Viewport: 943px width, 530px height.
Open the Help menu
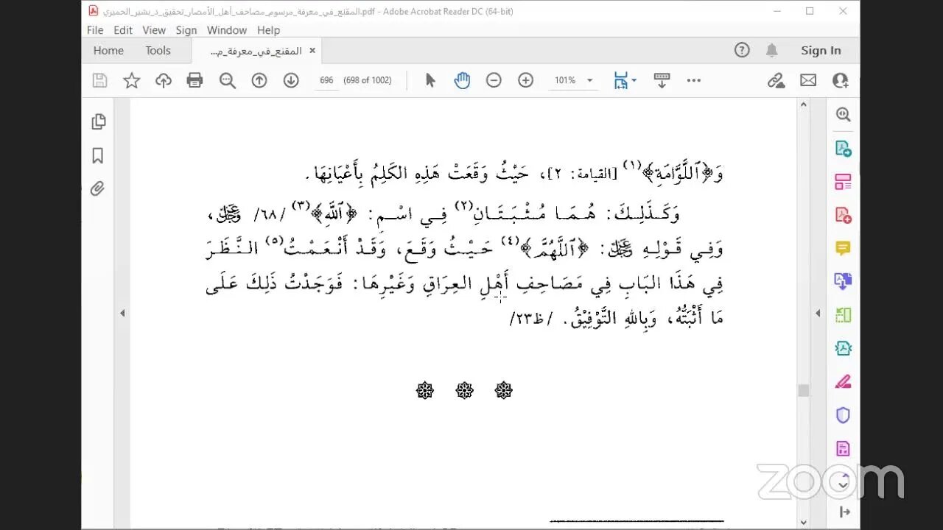[x=268, y=30]
